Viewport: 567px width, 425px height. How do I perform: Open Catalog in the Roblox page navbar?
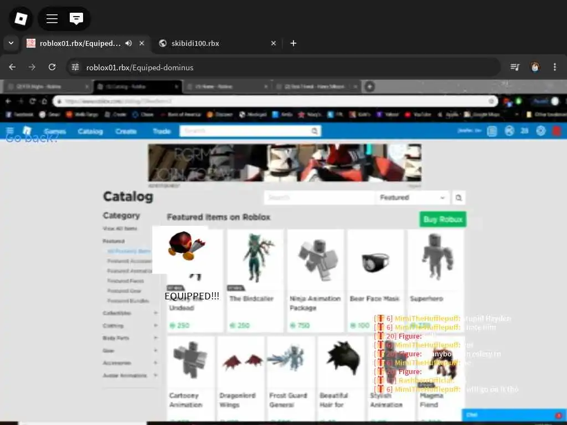90,131
